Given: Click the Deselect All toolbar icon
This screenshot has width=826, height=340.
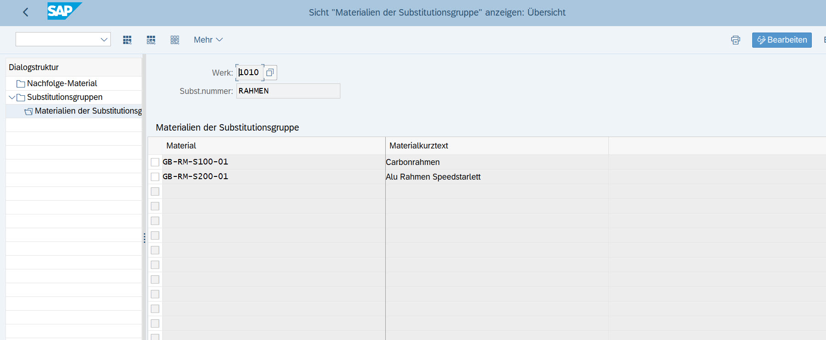Looking at the screenshot, I should point(175,40).
